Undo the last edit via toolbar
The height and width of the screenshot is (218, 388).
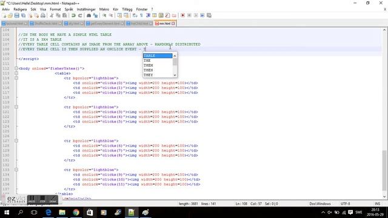(73, 15)
